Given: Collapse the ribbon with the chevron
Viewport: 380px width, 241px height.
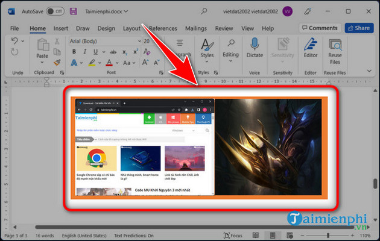Looking at the screenshot, I should coord(369,71).
